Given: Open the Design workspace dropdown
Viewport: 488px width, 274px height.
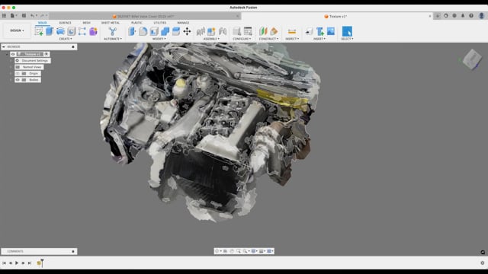Looking at the screenshot, I should point(17,30).
